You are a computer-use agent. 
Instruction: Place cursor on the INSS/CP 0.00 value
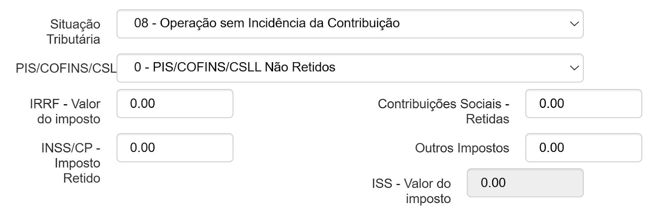pos(143,148)
